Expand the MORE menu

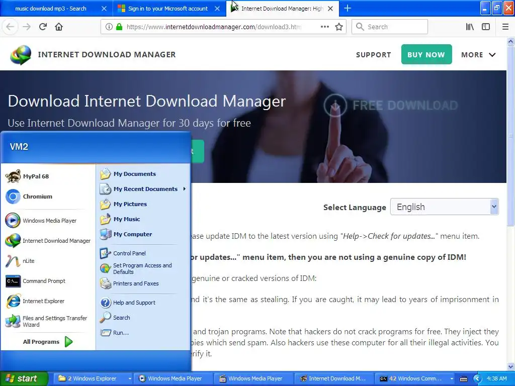coord(478,55)
